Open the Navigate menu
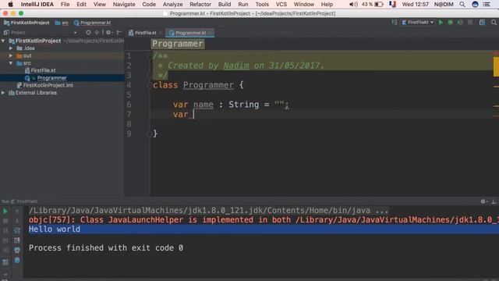Image resolution: width=499 pixels, height=281 pixels. coord(124,4)
